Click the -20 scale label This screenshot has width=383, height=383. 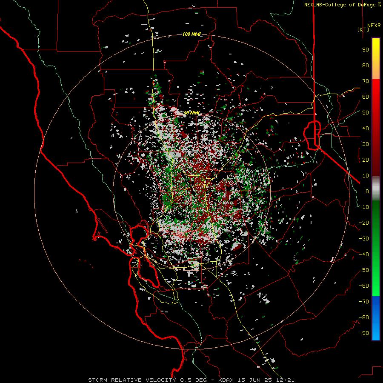[x=364, y=223]
